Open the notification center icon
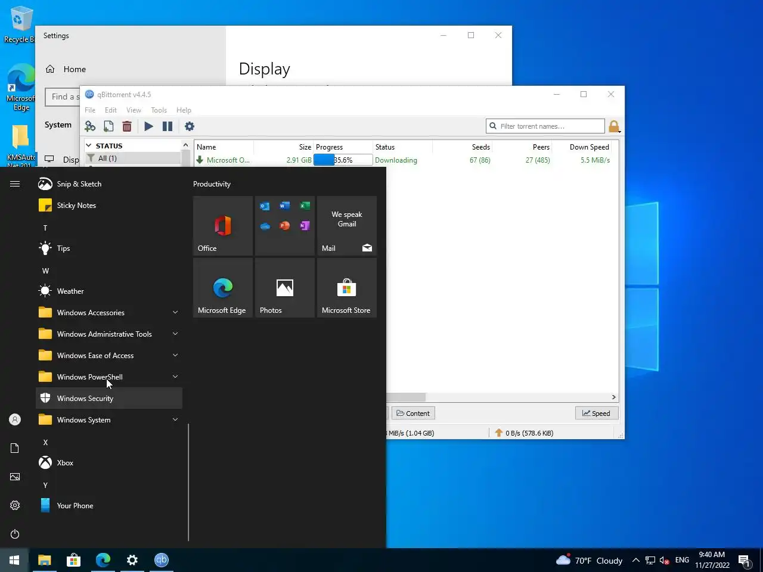 pos(744,560)
